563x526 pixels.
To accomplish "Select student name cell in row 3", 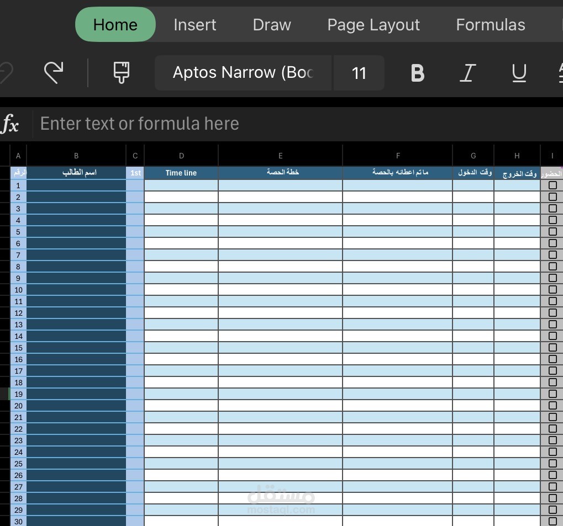I will click(x=76, y=209).
